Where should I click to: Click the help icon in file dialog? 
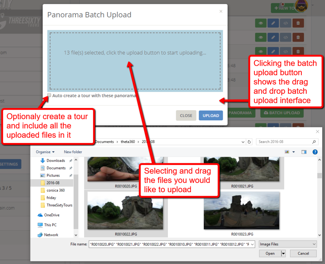(315, 152)
